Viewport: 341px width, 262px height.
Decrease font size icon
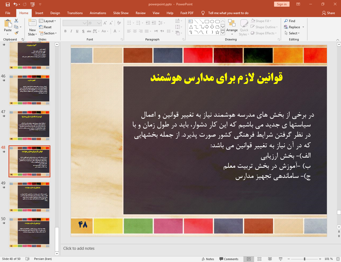point(111,23)
